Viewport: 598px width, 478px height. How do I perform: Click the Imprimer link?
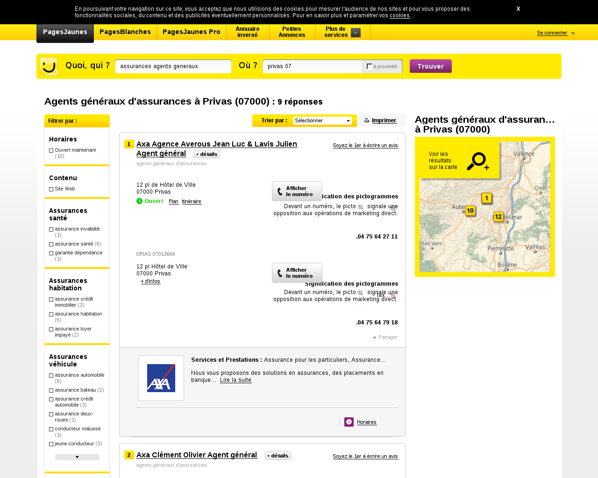pyautogui.click(x=384, y=120)
